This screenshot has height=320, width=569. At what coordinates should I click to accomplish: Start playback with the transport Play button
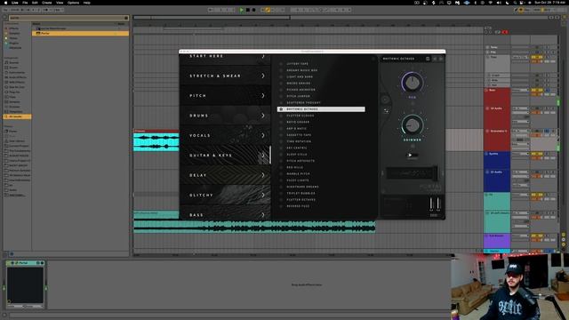[242, 10]
